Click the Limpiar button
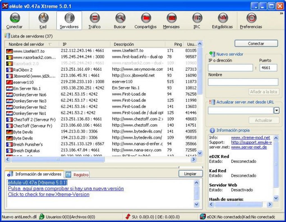This screenshot has height=222, width=286. 190,174
